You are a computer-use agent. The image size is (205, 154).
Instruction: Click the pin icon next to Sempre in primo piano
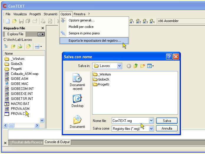tap(63, 33)
